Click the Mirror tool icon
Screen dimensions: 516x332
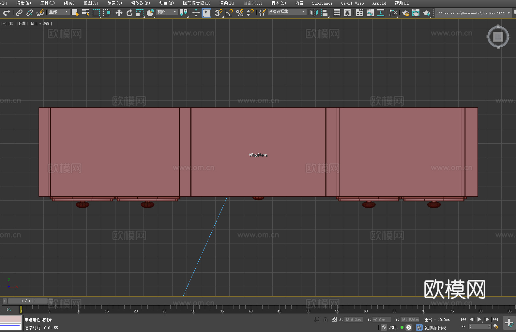pos(314,13)
